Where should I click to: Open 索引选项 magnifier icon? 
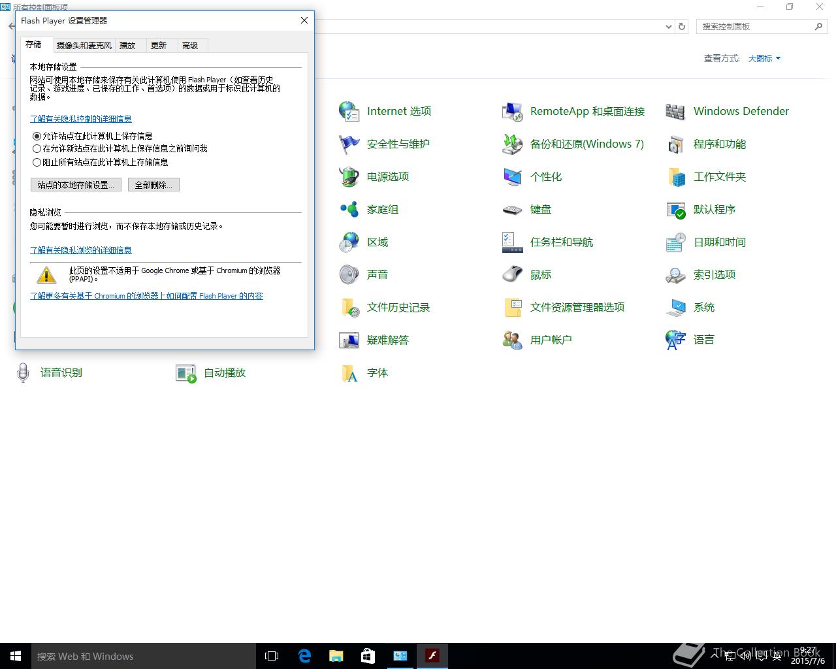[x=675, y=274]
